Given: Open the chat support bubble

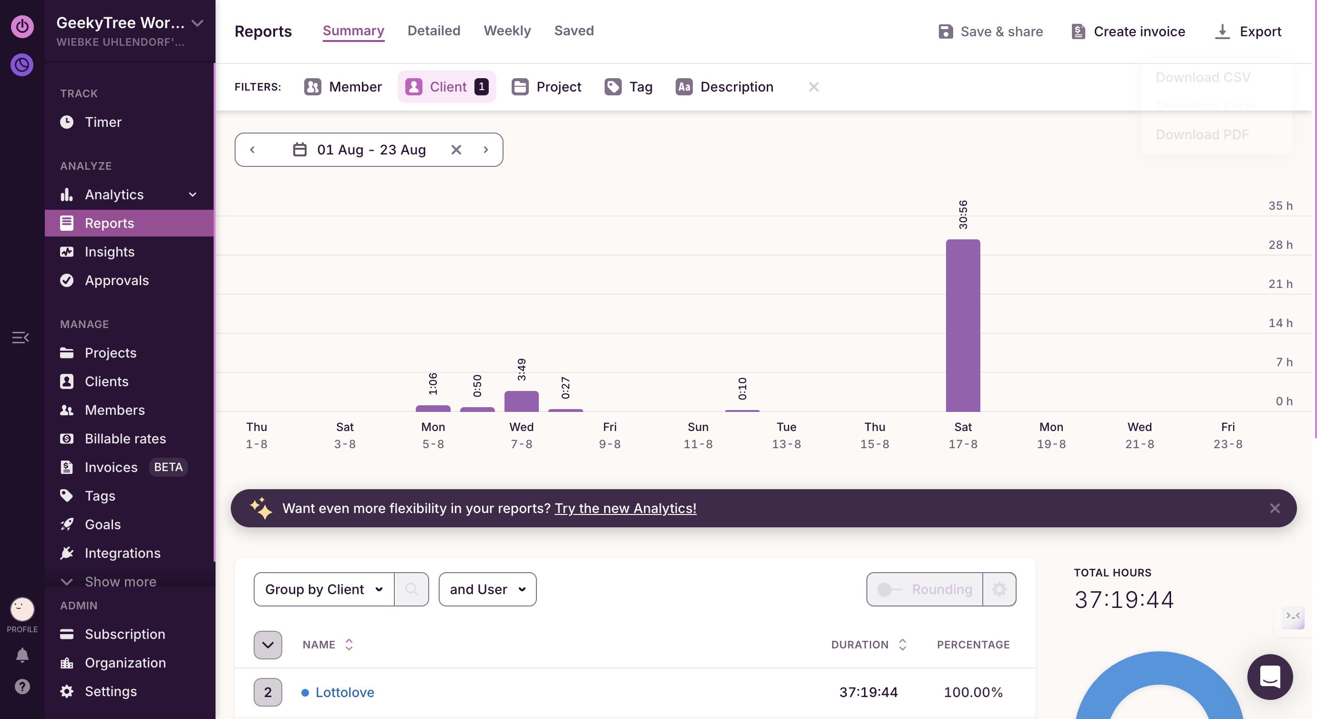Looking at the screenshot, I should (1270, 677).
